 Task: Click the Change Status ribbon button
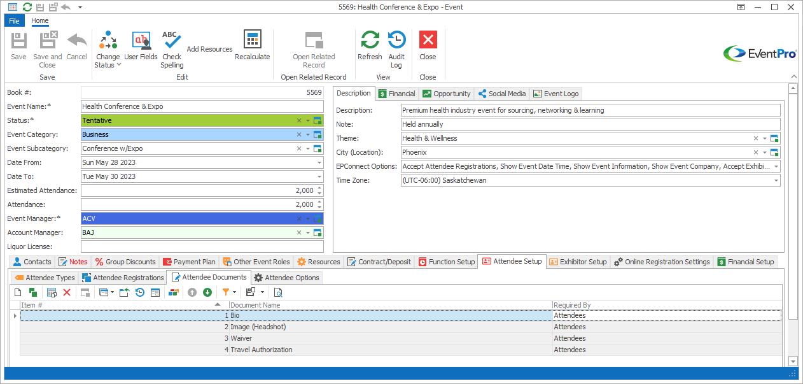[x=108, y=50]
